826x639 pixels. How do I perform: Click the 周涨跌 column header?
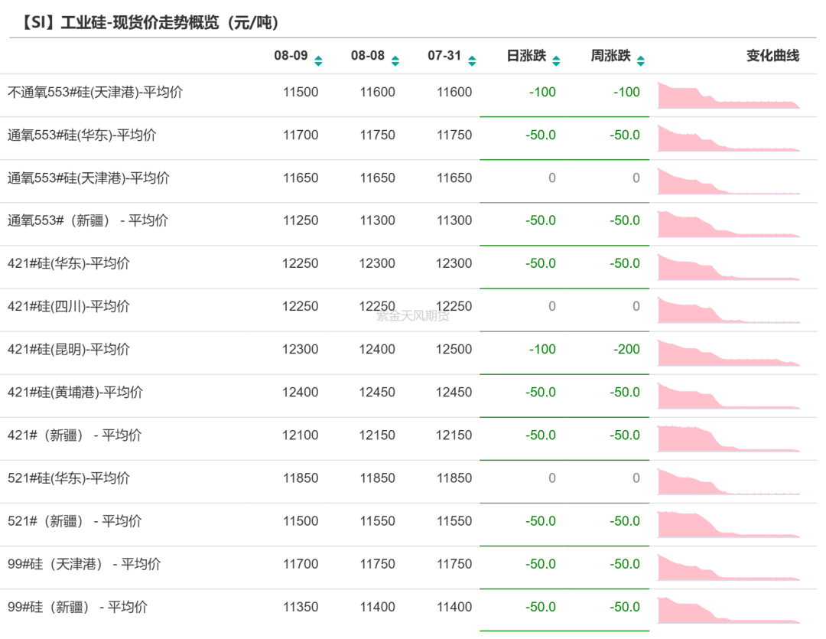tap(610, 55)
